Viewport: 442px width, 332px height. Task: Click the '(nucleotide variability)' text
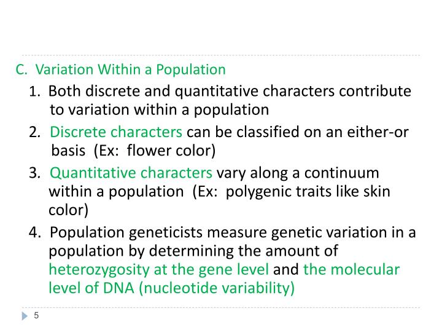point(217,288)
